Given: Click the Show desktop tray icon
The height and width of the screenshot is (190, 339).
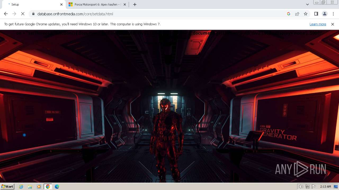Looking at the screenshot, I should pyautogui.click(x=336, y=187).
